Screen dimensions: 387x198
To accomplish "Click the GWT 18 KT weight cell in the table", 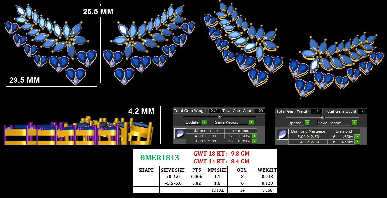I will coord(221,153).
